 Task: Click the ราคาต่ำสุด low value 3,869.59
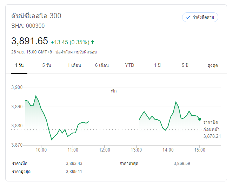coord(182,163)
